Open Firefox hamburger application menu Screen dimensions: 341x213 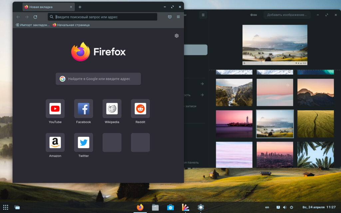[178, 17]
